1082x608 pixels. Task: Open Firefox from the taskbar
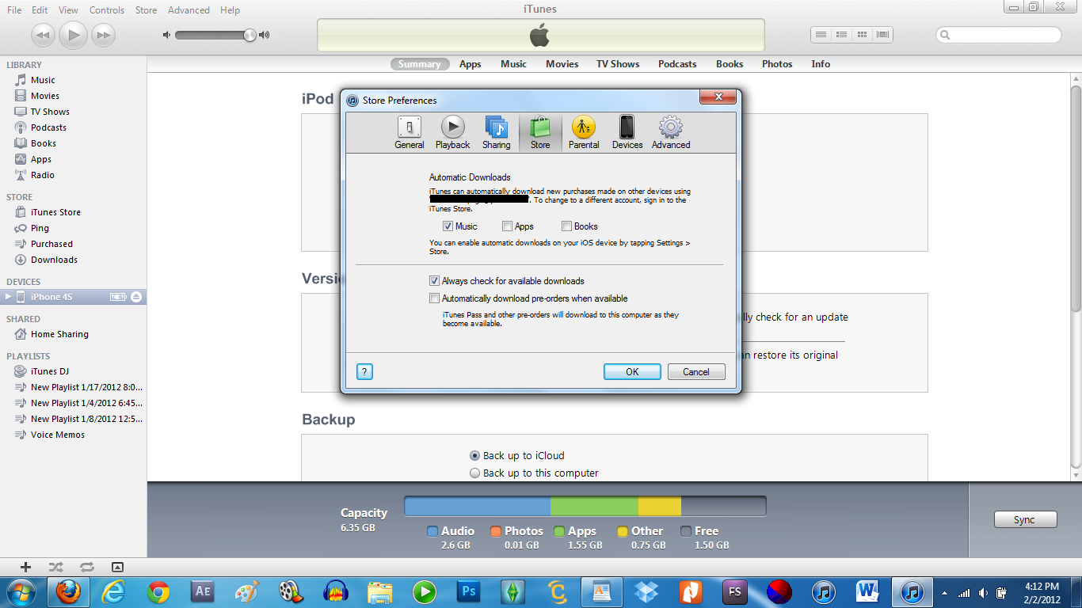pos(69,592)
